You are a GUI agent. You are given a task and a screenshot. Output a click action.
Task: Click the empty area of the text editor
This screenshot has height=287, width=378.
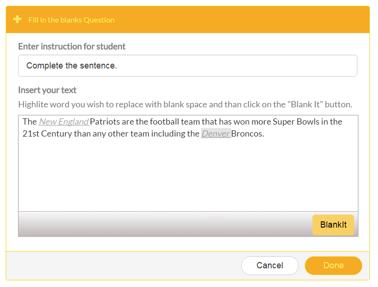coord(188,177)
